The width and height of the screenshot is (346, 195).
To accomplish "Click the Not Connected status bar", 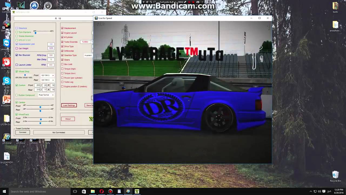I will [x=59, y=132].
